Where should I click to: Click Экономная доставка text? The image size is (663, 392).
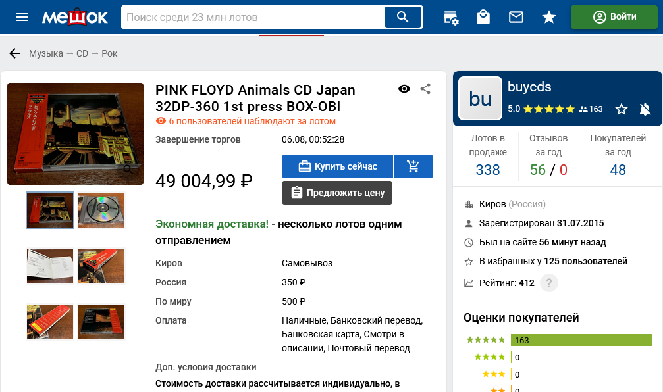[x=212, y=224]
